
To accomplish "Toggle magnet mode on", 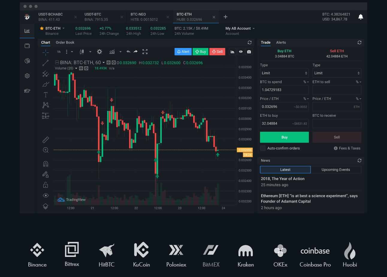I will [x=46, y=164].
